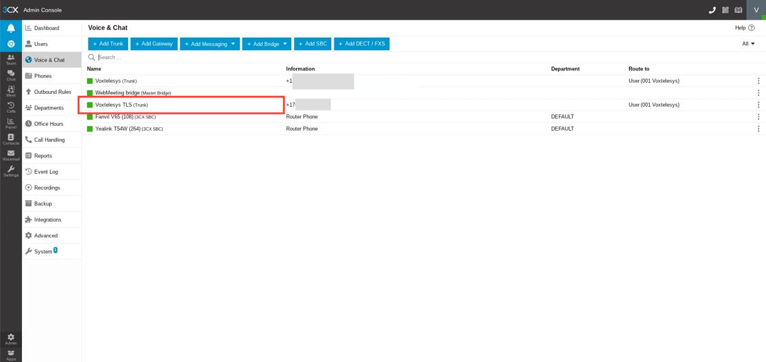Open the Contacts icon in left rail
Screen dimensions: 766x362
coord(11,139)
